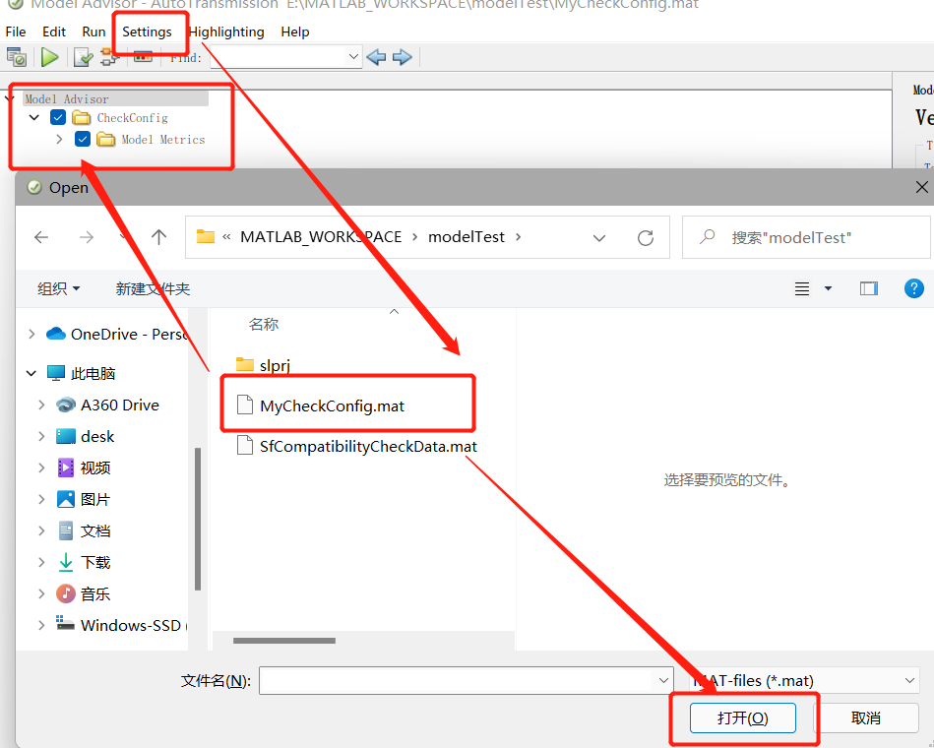Collapse the Model Advisor root node
The width and height of the screenshot is (934, 748).
[9, 97]
